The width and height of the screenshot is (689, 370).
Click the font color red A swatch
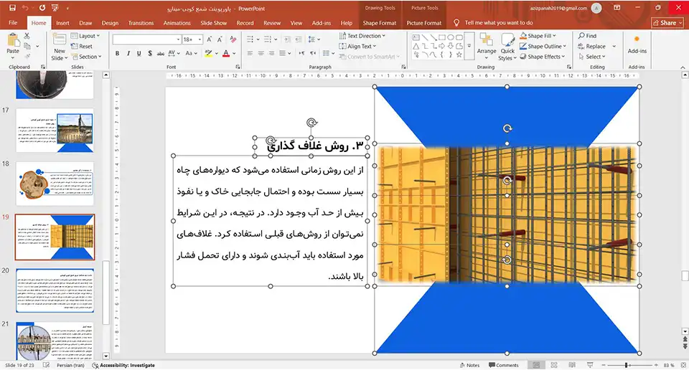226,54
